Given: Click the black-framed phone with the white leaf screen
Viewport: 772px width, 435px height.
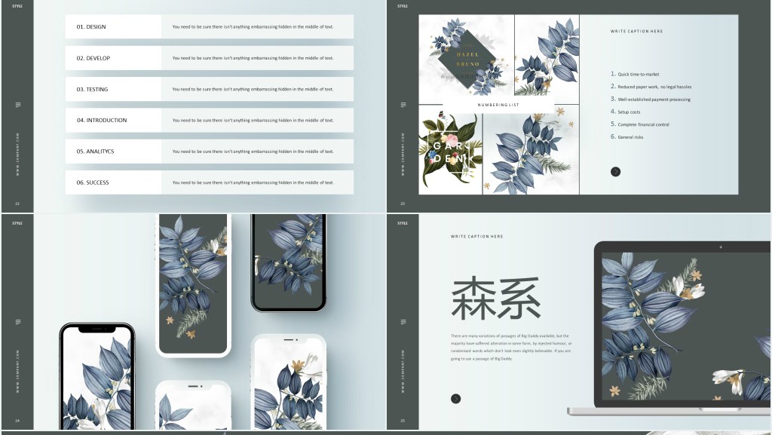Looking at the screenshot, I should pos(97,376).
